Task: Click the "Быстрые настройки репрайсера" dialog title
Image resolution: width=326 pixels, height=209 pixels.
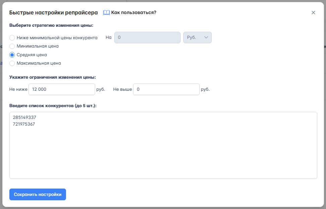Action: (53, 13)
